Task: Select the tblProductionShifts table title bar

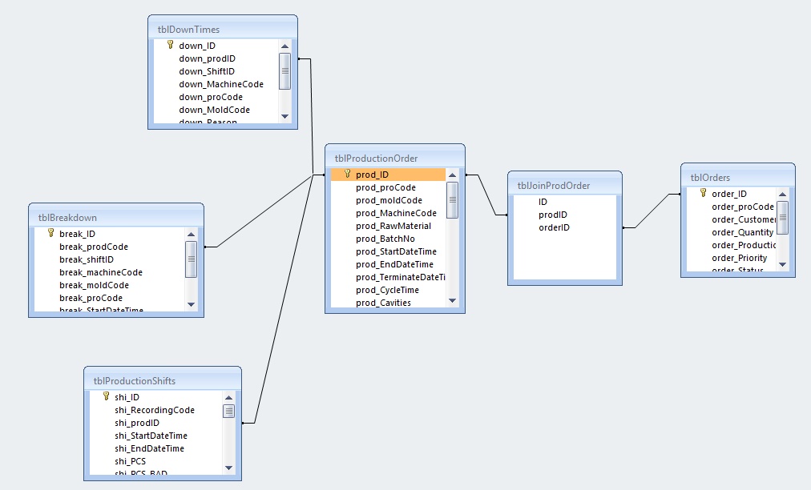Action: pos(163,380)
